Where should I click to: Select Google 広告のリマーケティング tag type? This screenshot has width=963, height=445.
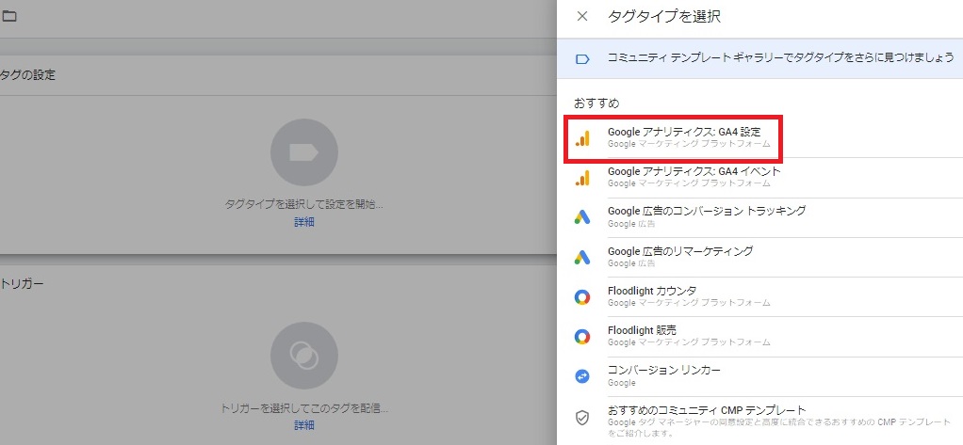(x=759, y=257)
